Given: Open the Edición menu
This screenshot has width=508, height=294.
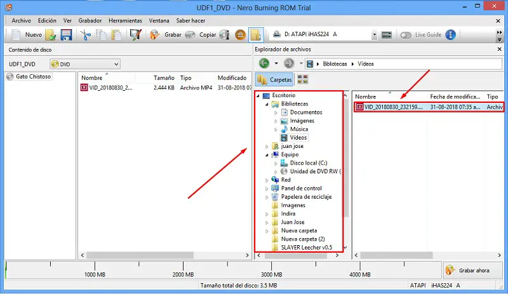Looking at the screenshot, I should point(47,20).
